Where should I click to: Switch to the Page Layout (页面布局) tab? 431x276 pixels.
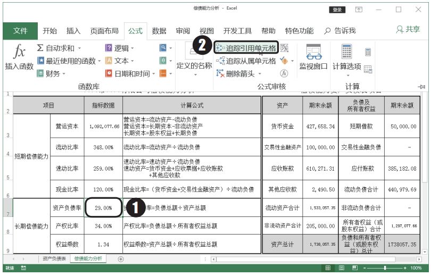click(x=104, y=31)
